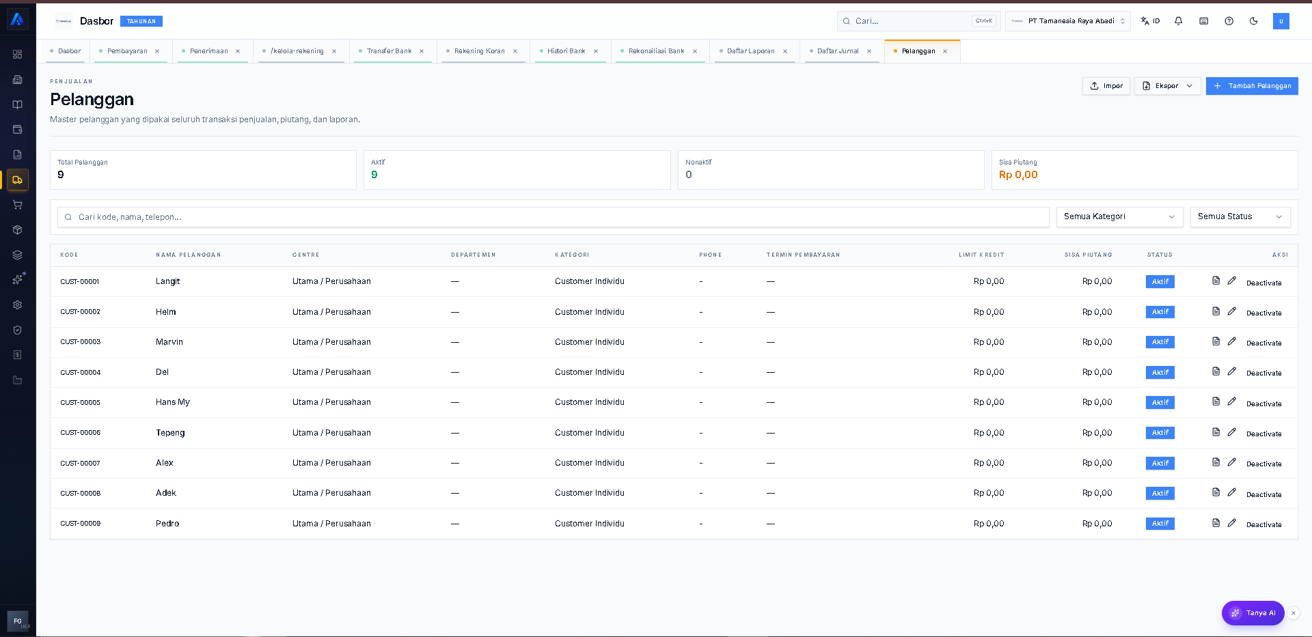Click the sales truck icon in sidebar

pos(18,180)
